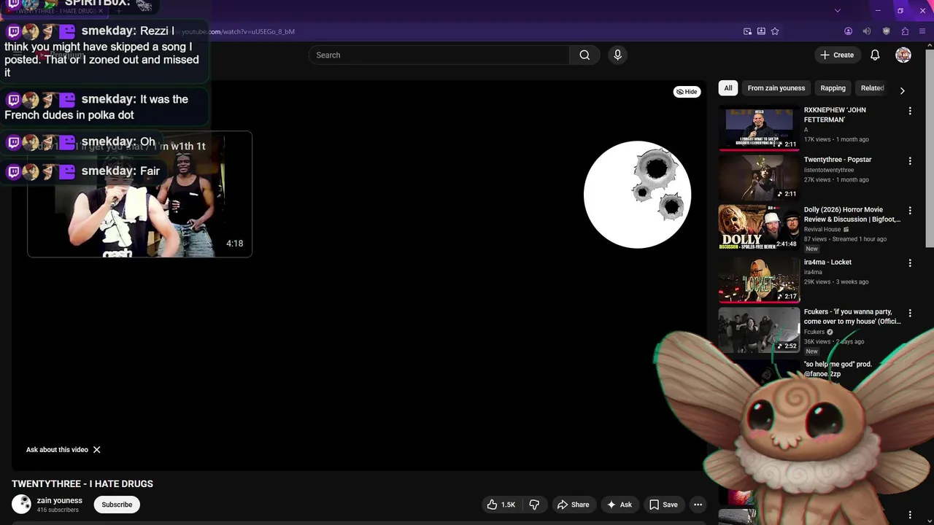Hide the end screen cards

click(x=687, y=92)
